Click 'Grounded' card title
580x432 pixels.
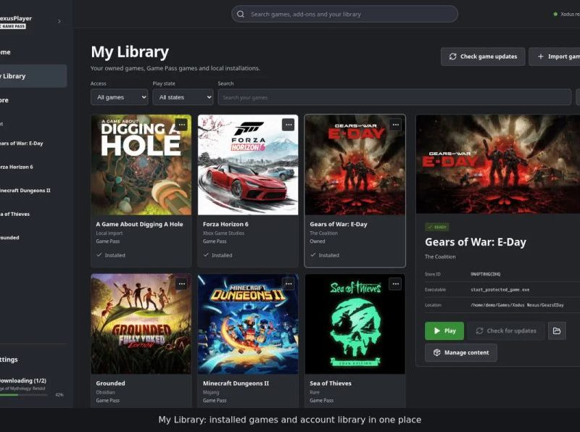click(110, 383)
